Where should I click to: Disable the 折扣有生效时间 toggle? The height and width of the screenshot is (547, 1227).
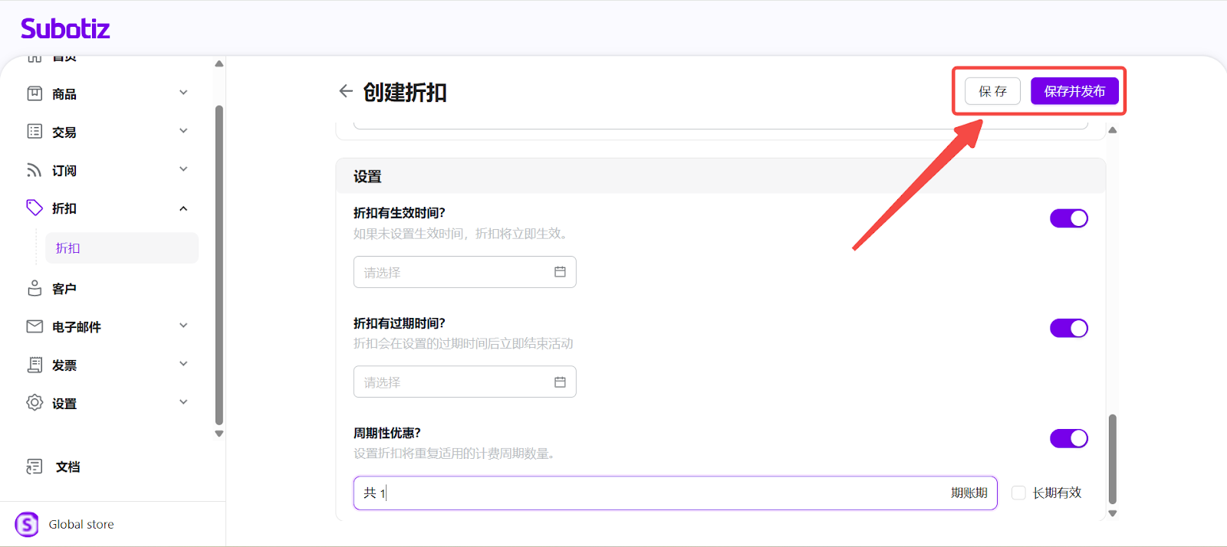pyautogui.click(x=1068, y=218)
